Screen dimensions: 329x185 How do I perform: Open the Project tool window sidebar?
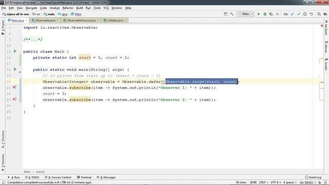pos(3,27)
